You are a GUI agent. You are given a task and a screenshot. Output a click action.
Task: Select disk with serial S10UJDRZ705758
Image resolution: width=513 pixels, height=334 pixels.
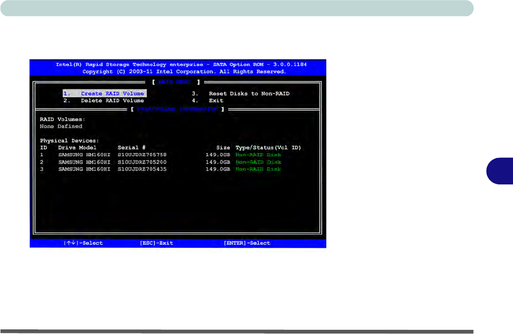click(x=142, y=155)
